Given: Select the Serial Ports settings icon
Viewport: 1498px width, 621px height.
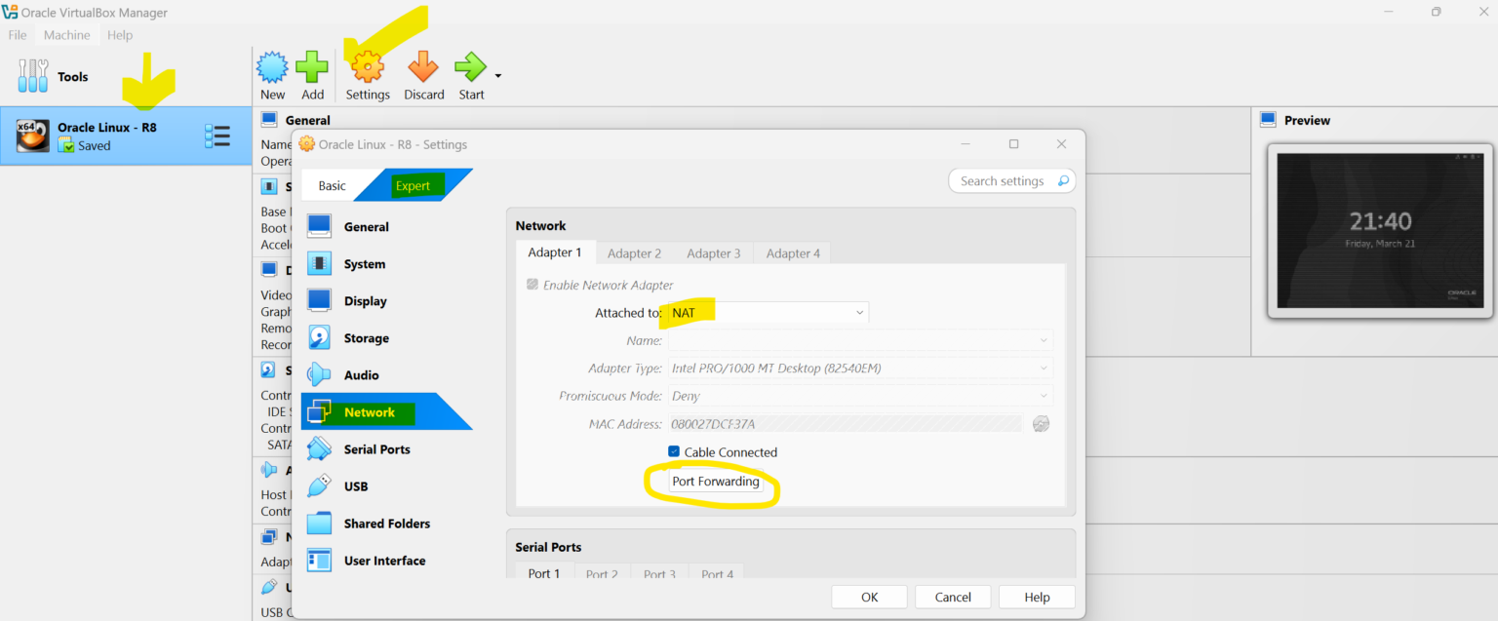Looking at the screenshot, I should click(x=320, y=448).
